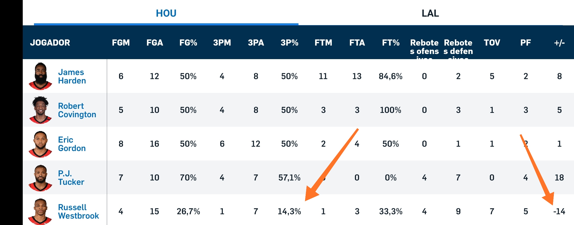Sort by the +/- column header
The height and width of the screenshot is (225, 574).
point(559,42)
